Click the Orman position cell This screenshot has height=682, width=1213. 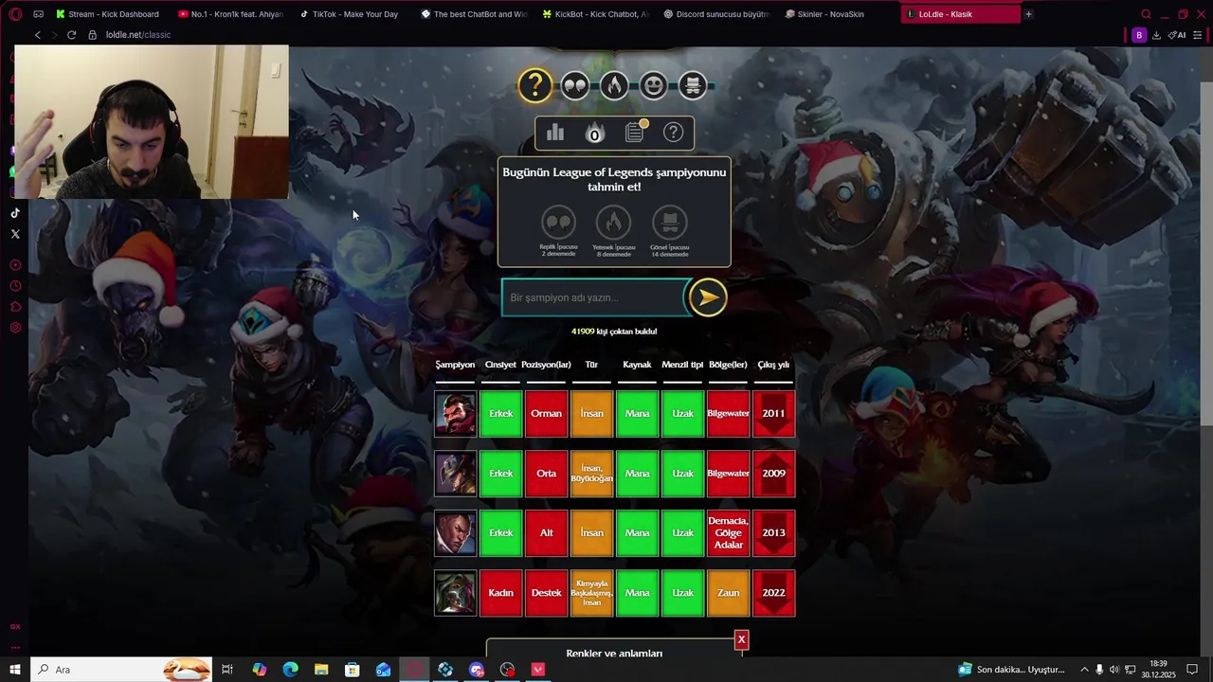click(546, 414)
